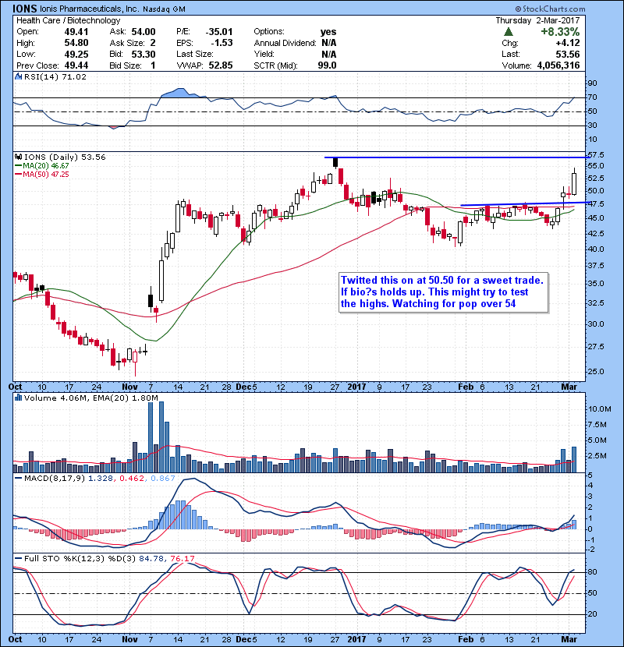Image resolution: width=624 pixels, height=647 pixels.
Task: Click the lower blue trendline near 47.5
Action: 525,203
